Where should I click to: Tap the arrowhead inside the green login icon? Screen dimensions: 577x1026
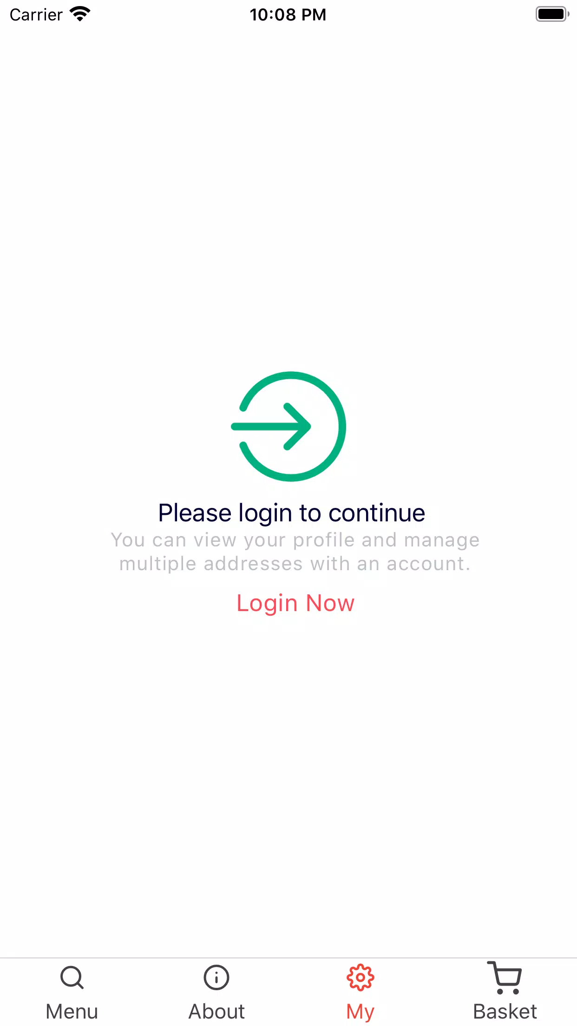297,427
